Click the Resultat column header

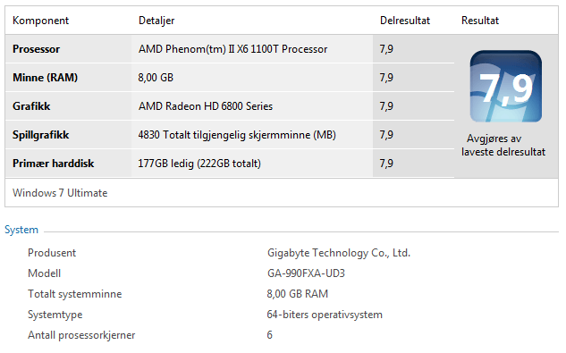pos(480,21)
